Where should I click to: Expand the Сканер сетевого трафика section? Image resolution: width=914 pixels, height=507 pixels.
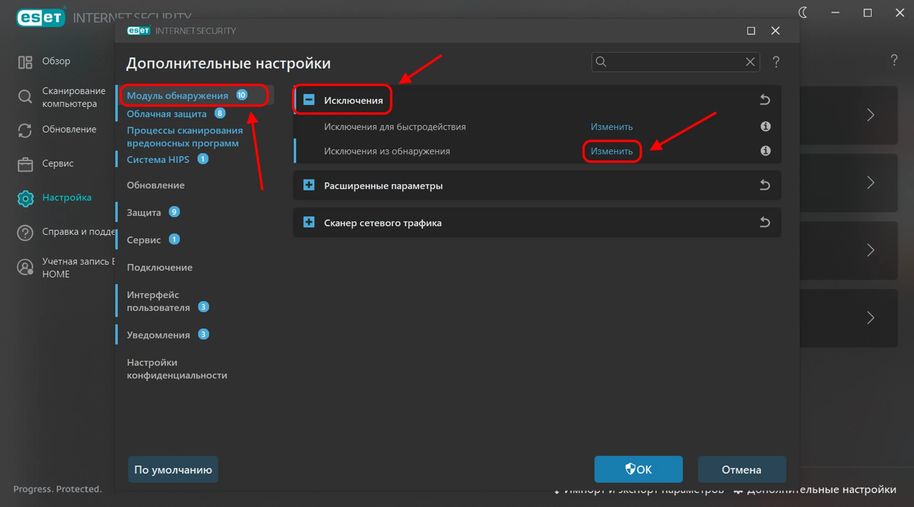click(x=309, y=223)
